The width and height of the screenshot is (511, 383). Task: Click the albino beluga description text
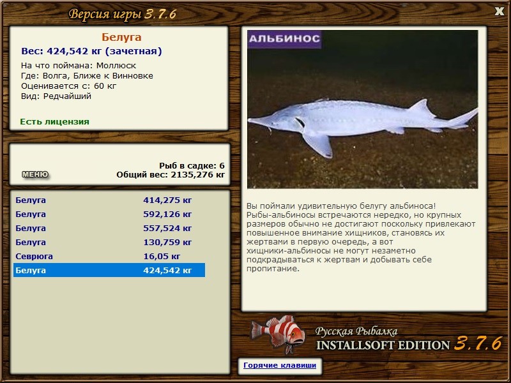361,237
